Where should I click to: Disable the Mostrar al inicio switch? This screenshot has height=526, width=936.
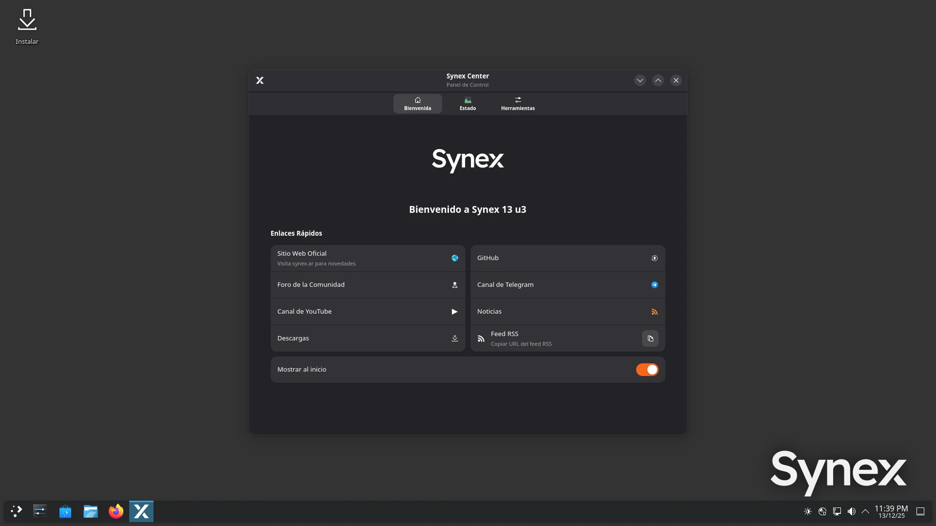(x=647, y=370)
